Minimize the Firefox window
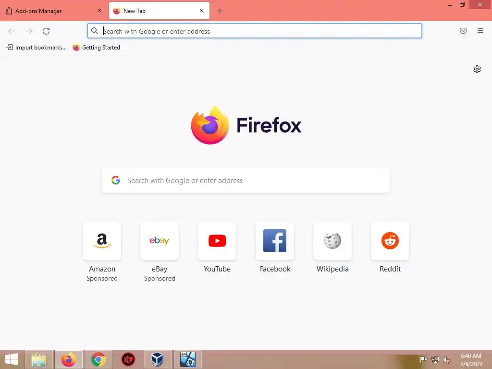Screen dimensions: 492x369 450,5
